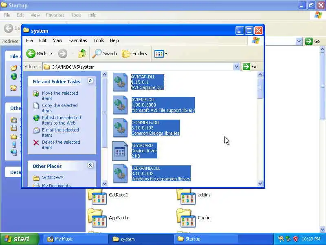Open the Edit menu in the system window

click(x=43, y=40)
